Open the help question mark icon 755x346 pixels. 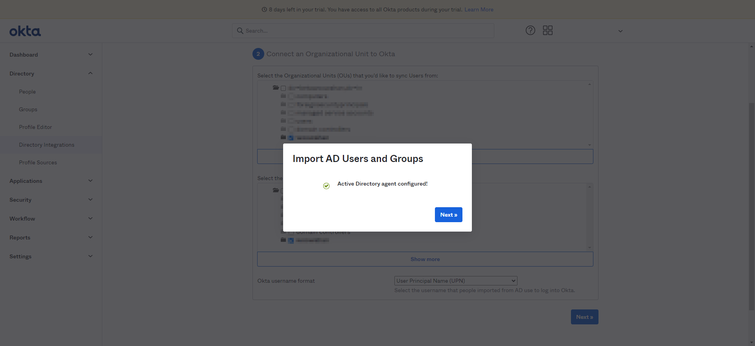(x=530, y=30)
